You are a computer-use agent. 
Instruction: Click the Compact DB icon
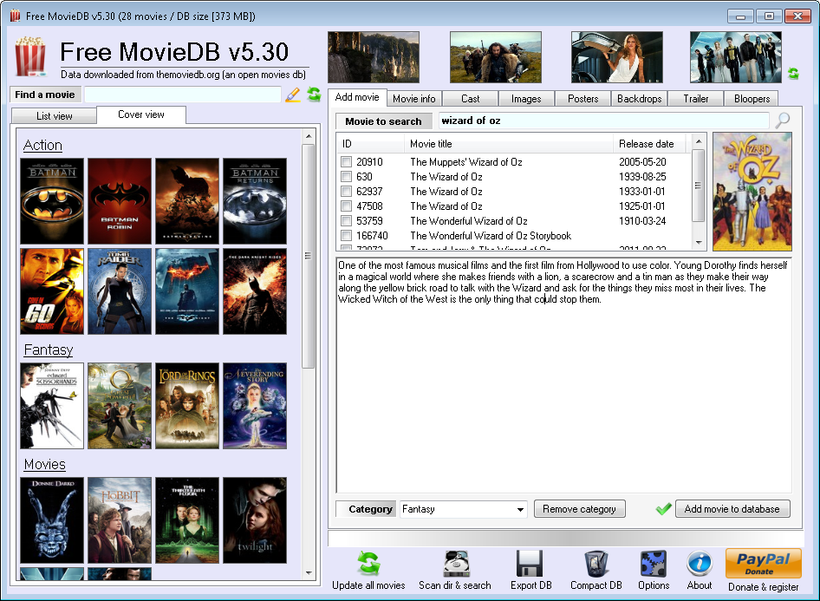pos(596,564)
